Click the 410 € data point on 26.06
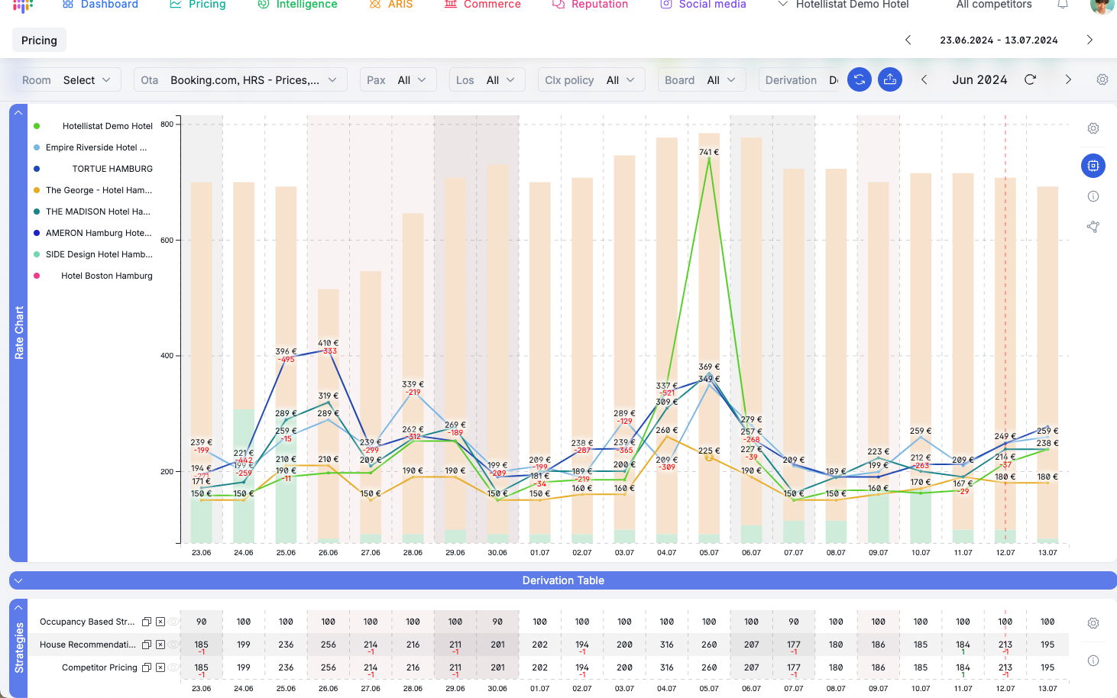The width and height of the screenshot is (1117, 698). (x=329, y=350)
